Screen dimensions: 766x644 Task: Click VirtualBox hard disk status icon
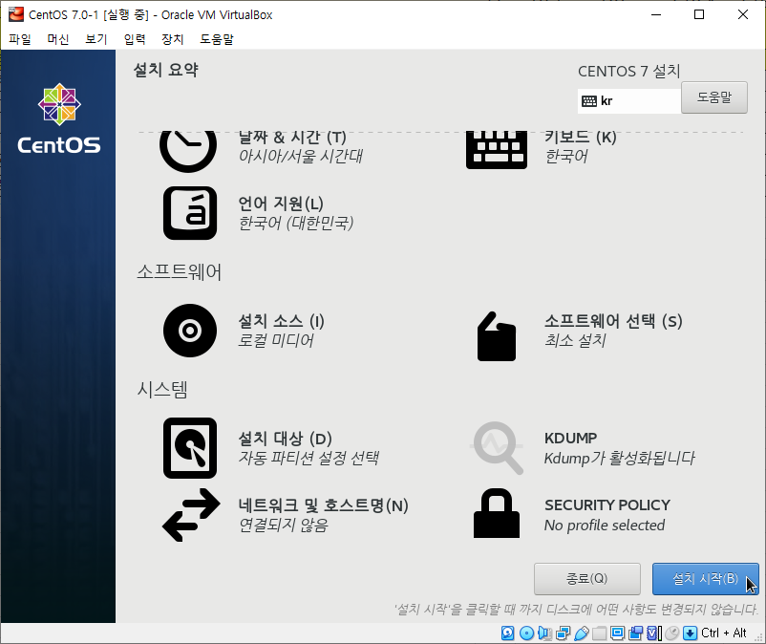[507, 633]
